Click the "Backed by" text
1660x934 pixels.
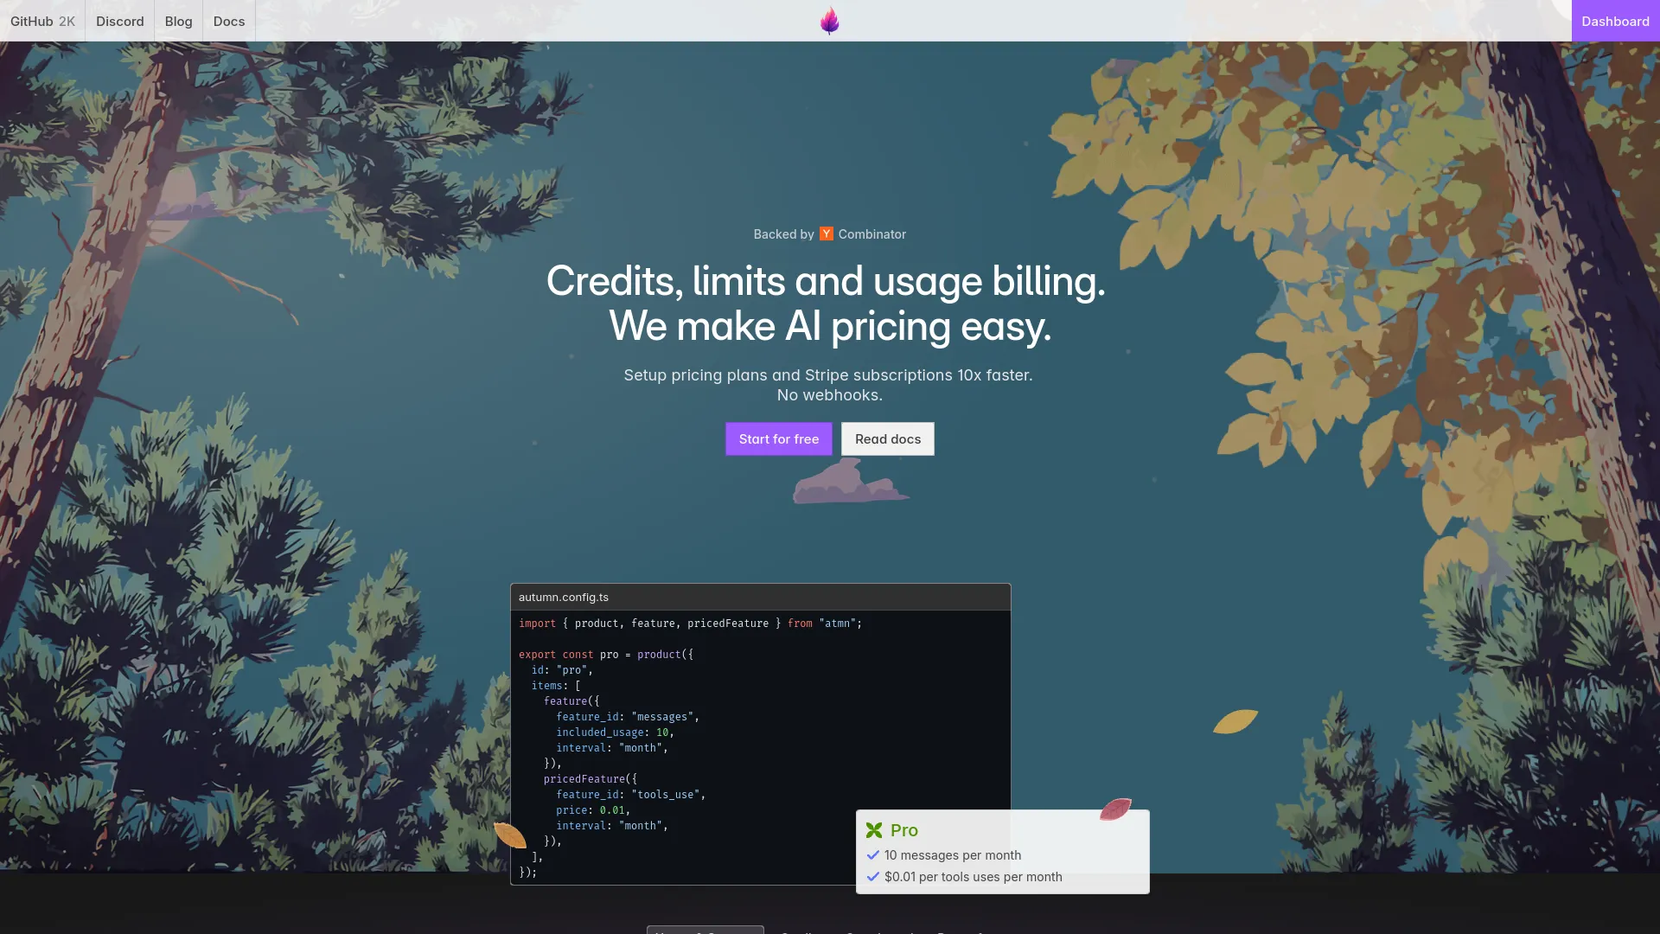pos(783,234)
